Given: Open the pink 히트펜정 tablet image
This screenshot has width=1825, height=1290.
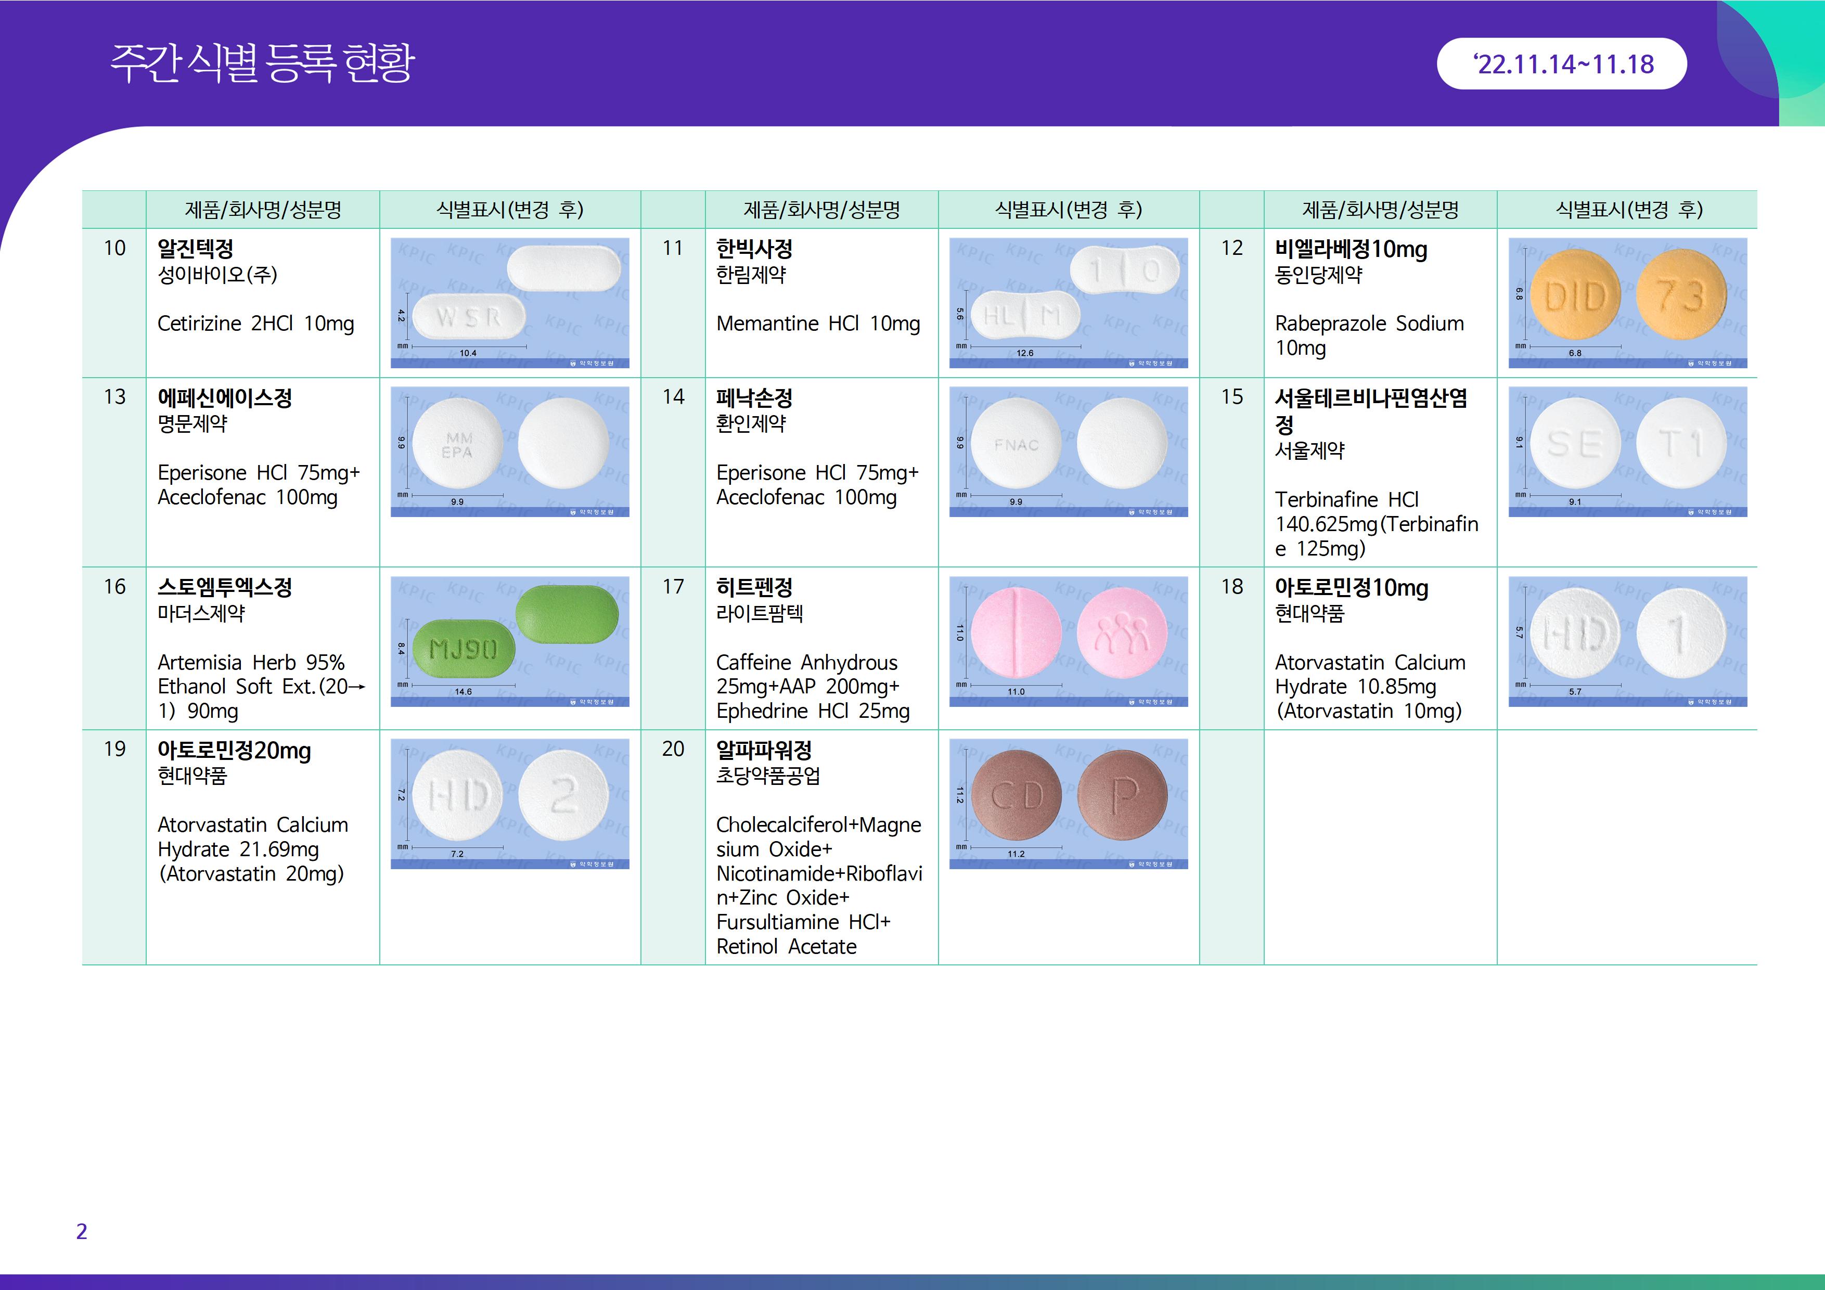Looking at the screenshot, I should 1068,641.
